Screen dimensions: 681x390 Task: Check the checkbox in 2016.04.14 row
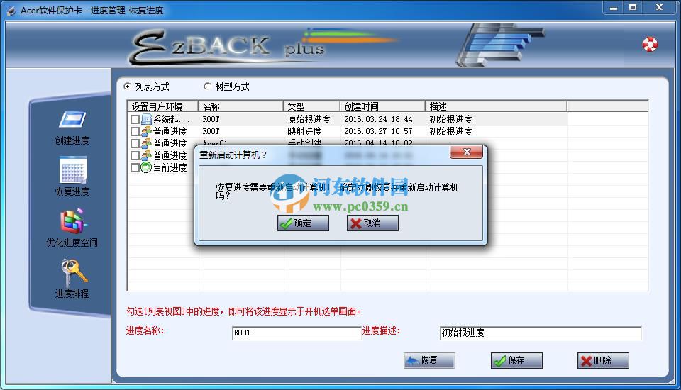[x=135, y=143]
